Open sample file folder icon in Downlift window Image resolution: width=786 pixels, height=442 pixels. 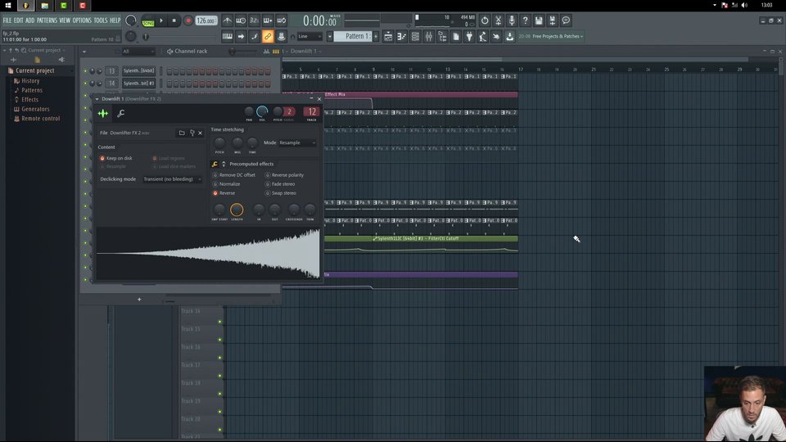(x=182, y=133)
